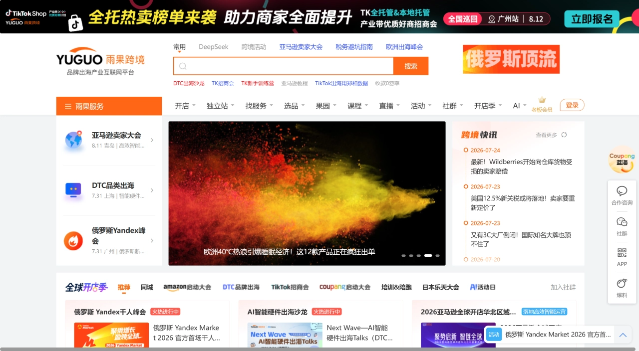Switch to TikTok招商会 tab
This screenshot has width=639, height=351.
(x=290, y=287)
